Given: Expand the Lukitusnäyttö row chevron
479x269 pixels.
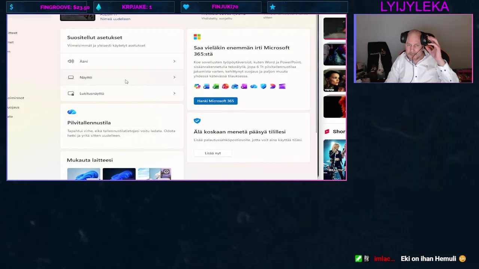Looking at the screenshot, I should pos(174,93).
